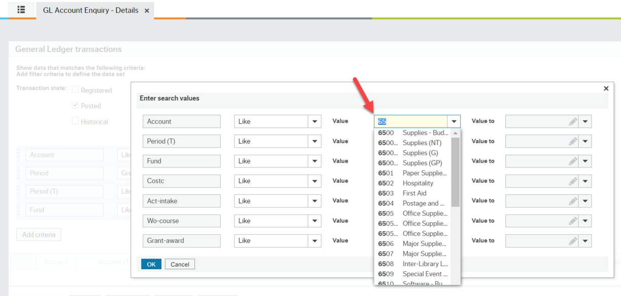Viewport: 621px width, 296px height.
Task: Open the Like operator dropdown for Fund
Action: pyautogui.click(x=315, y=161)
